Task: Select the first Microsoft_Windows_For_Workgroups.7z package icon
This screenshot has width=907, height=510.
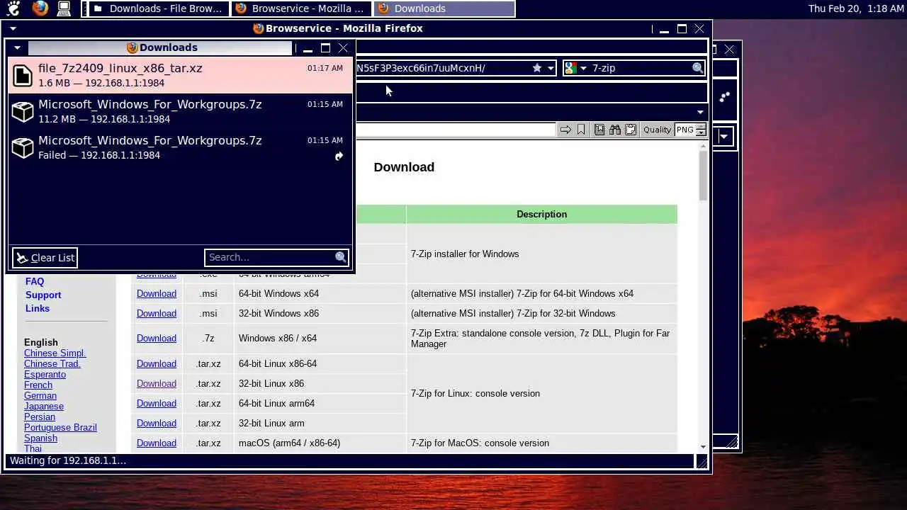Action: (x=23, y=111)
